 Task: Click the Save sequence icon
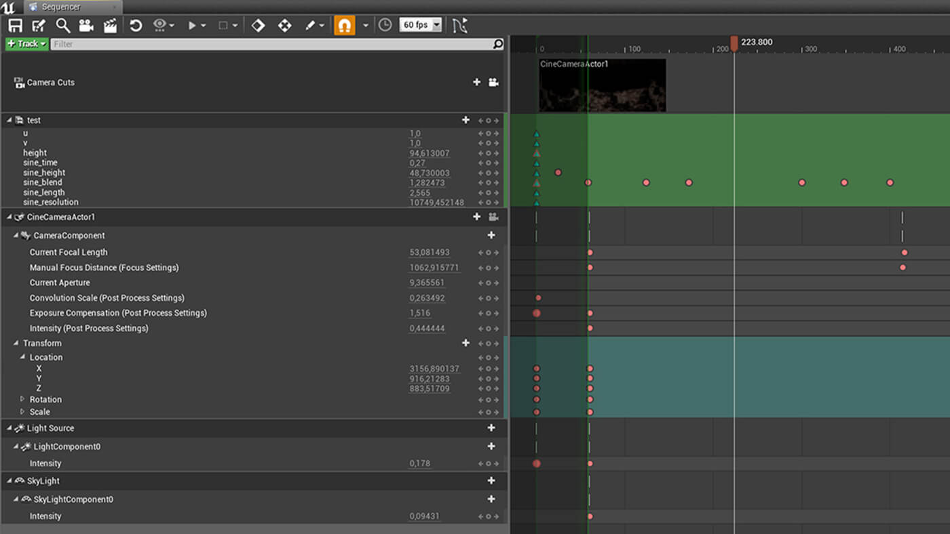pos(15,26)
